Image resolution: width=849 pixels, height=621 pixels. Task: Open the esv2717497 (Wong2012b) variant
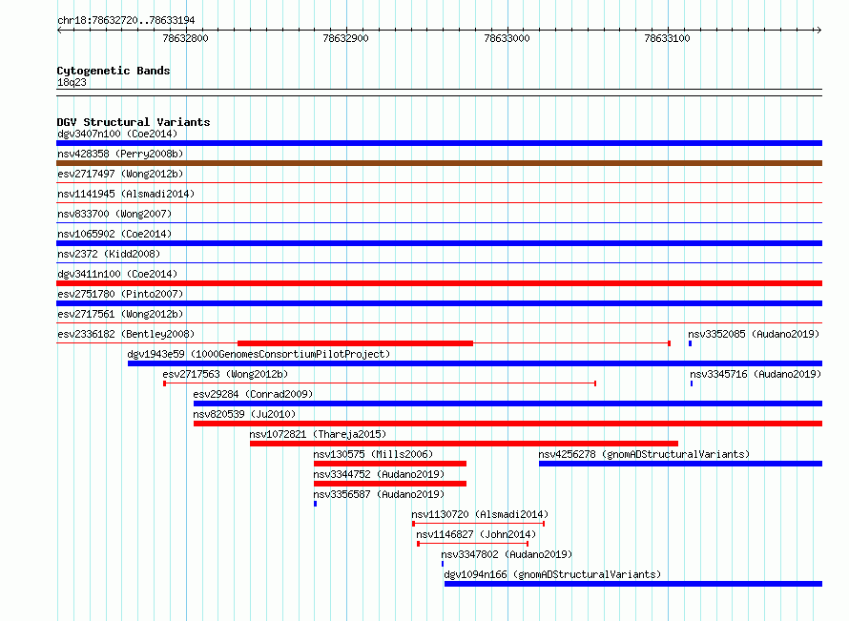120,174
